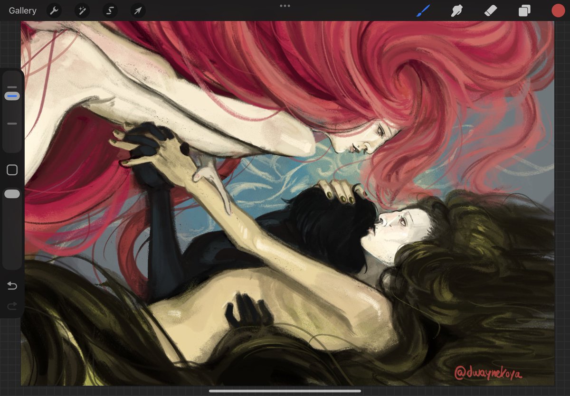Screen dimensions: 570x396
Task: Open the Layers panel
Action: click(524, 10)
